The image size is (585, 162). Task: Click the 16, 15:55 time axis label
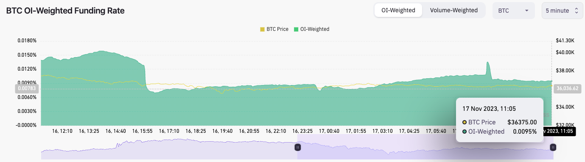click(x=143, y=131)
